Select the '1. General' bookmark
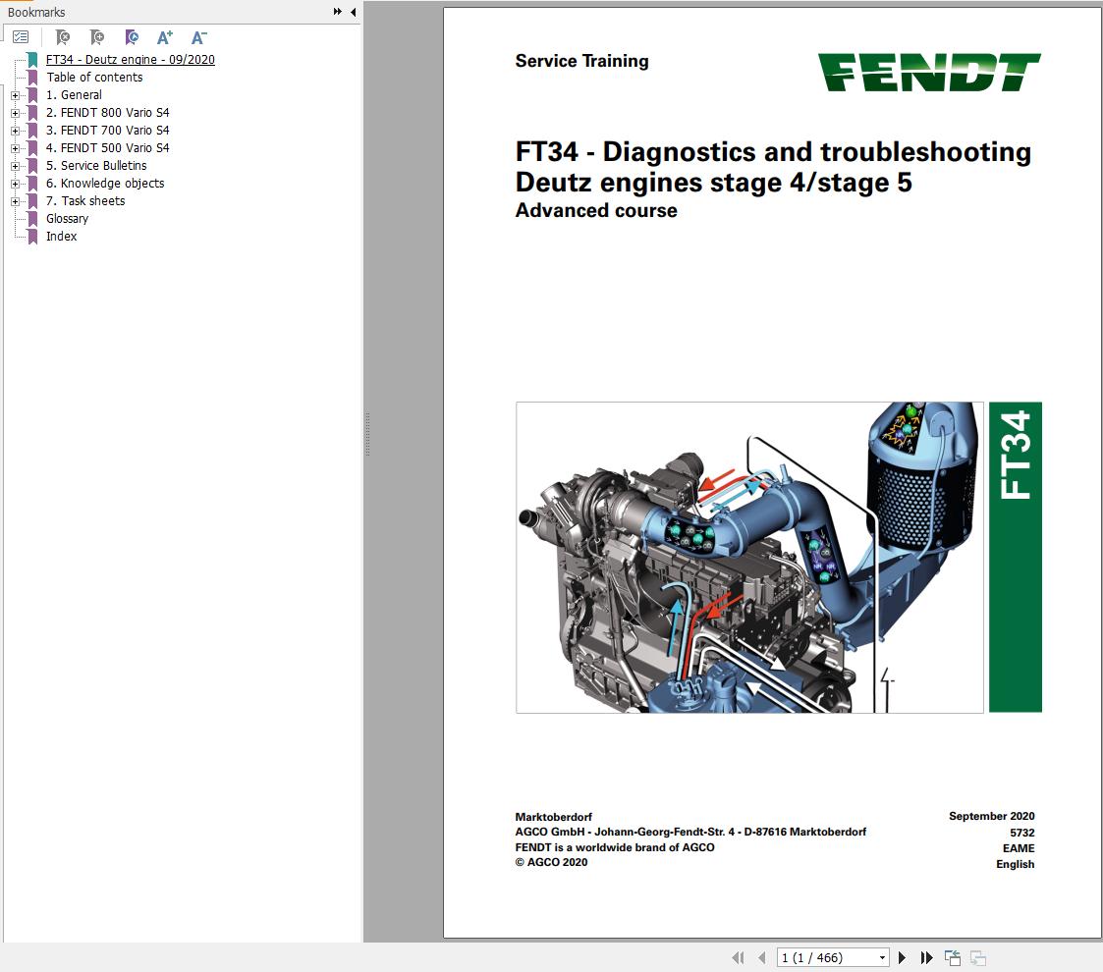This screenshot has width=1103, height=972. pos(74,95)
